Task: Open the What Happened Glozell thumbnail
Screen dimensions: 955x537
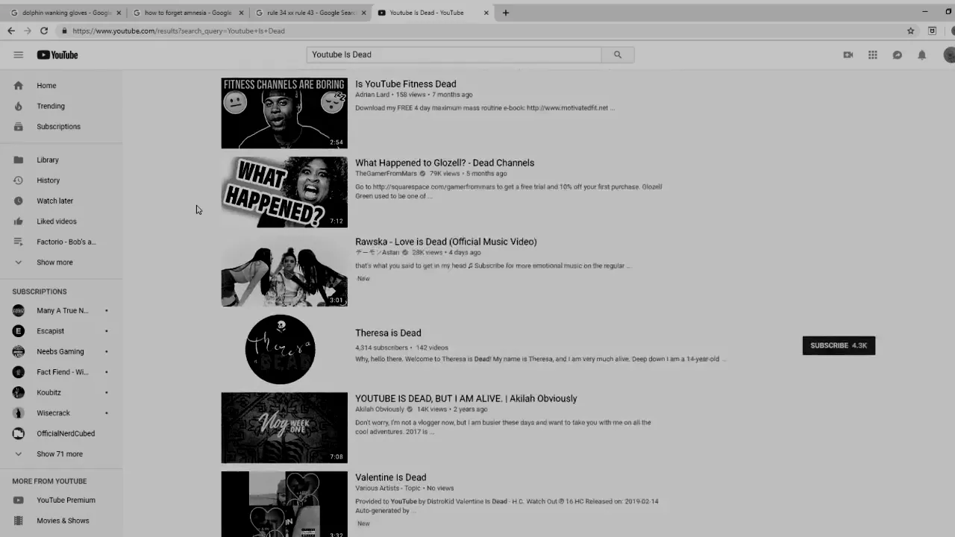Action: click(284, 192)
